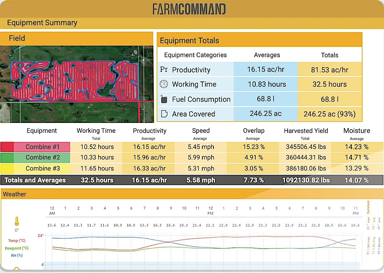Viewport: 384px width, 273px height.
Task: Open the field satellite map thumbnail
Action: coord(77,84)
